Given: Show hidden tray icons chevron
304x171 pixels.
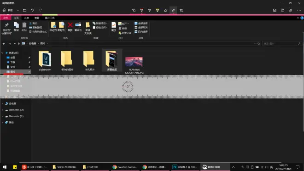Looking at the screenshot, I should click(234, 167).
